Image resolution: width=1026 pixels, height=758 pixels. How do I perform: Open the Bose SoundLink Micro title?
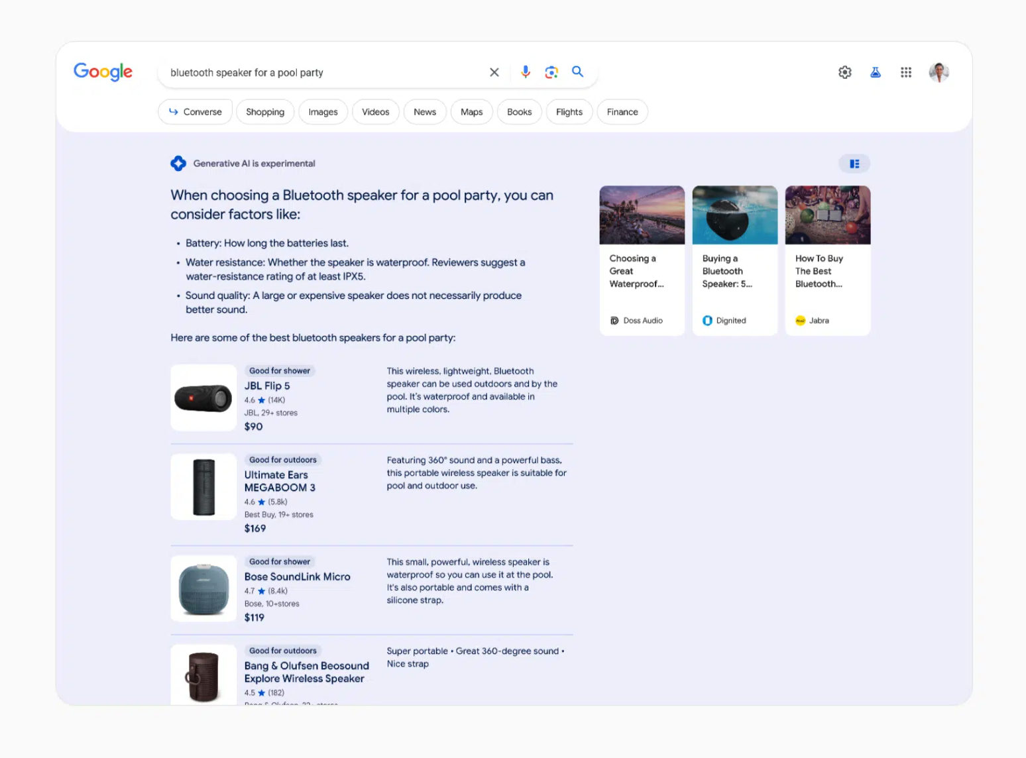(x=297, y=576)
